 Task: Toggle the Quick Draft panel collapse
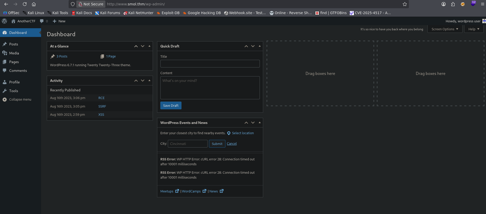pyautogui.click(x=260, y=46)
